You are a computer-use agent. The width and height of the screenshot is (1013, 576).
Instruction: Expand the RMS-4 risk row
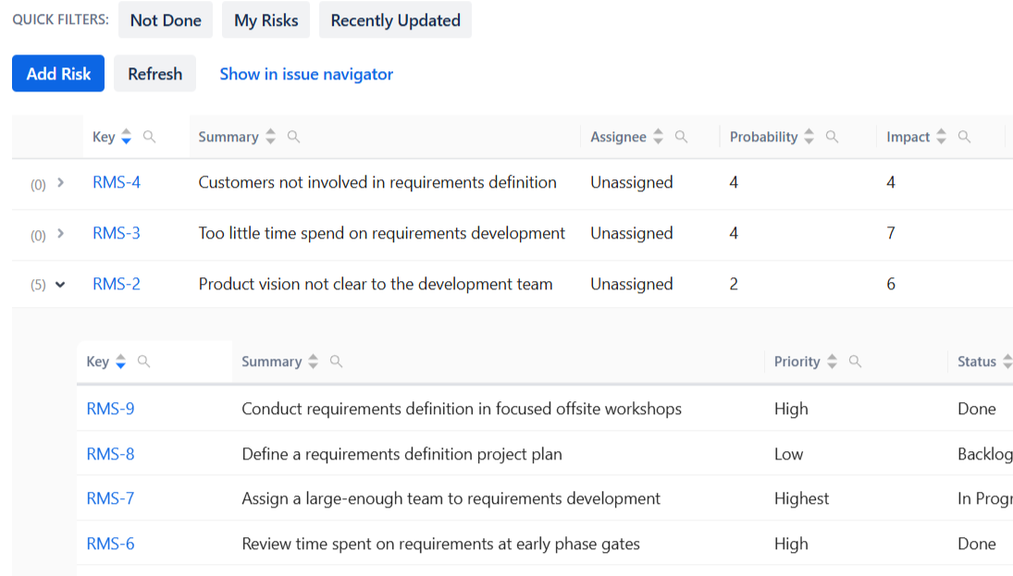pos(61,183)
